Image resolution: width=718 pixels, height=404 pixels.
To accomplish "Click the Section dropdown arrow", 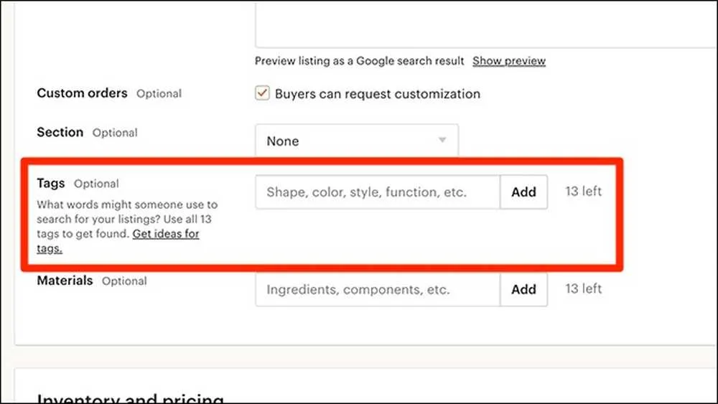I will tap(443, 140).
